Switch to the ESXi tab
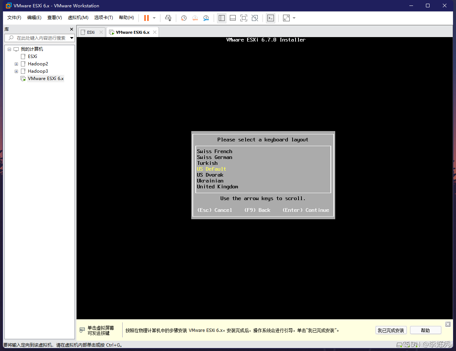Viewport: 456px width, 351px height. tap(91, 32)
